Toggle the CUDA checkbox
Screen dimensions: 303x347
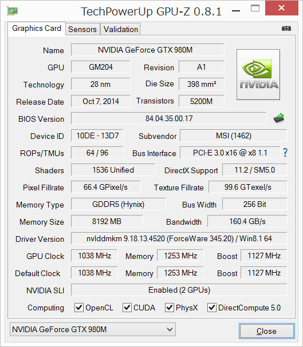(x=127, y=308)
